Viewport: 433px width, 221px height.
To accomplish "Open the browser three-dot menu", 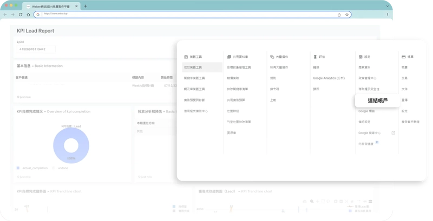I will tap(388, 15).
